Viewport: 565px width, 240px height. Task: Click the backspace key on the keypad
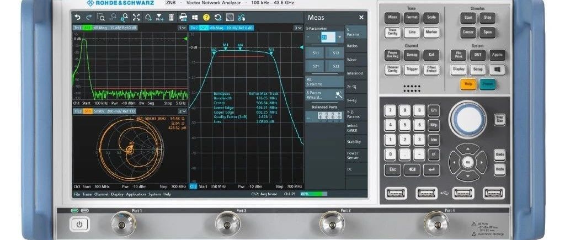[x=412, y=169]
